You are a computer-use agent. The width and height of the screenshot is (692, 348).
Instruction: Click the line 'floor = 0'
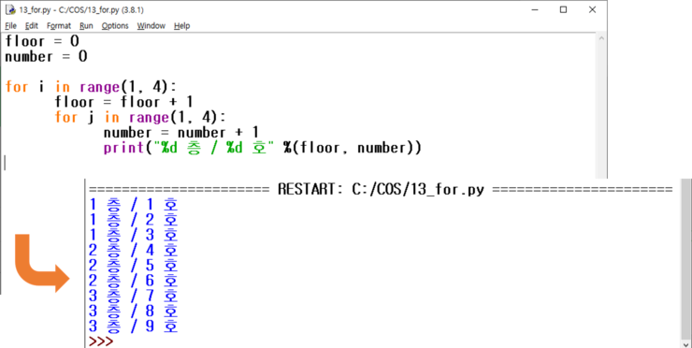pos(42,41)
